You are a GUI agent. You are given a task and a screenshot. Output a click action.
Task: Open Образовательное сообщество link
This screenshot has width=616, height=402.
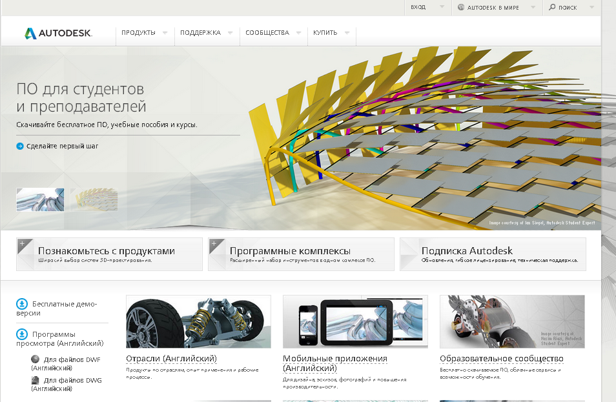502,358
